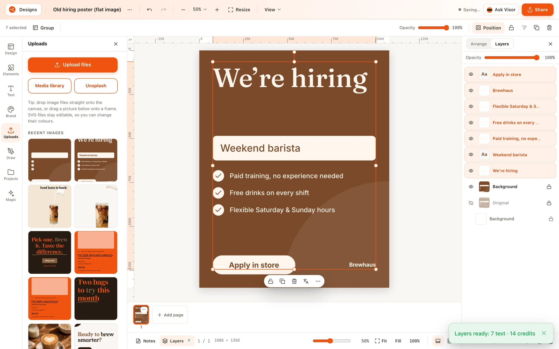Click translate icon in floating toolbar
559x349 pixels.
pos(306,281)
